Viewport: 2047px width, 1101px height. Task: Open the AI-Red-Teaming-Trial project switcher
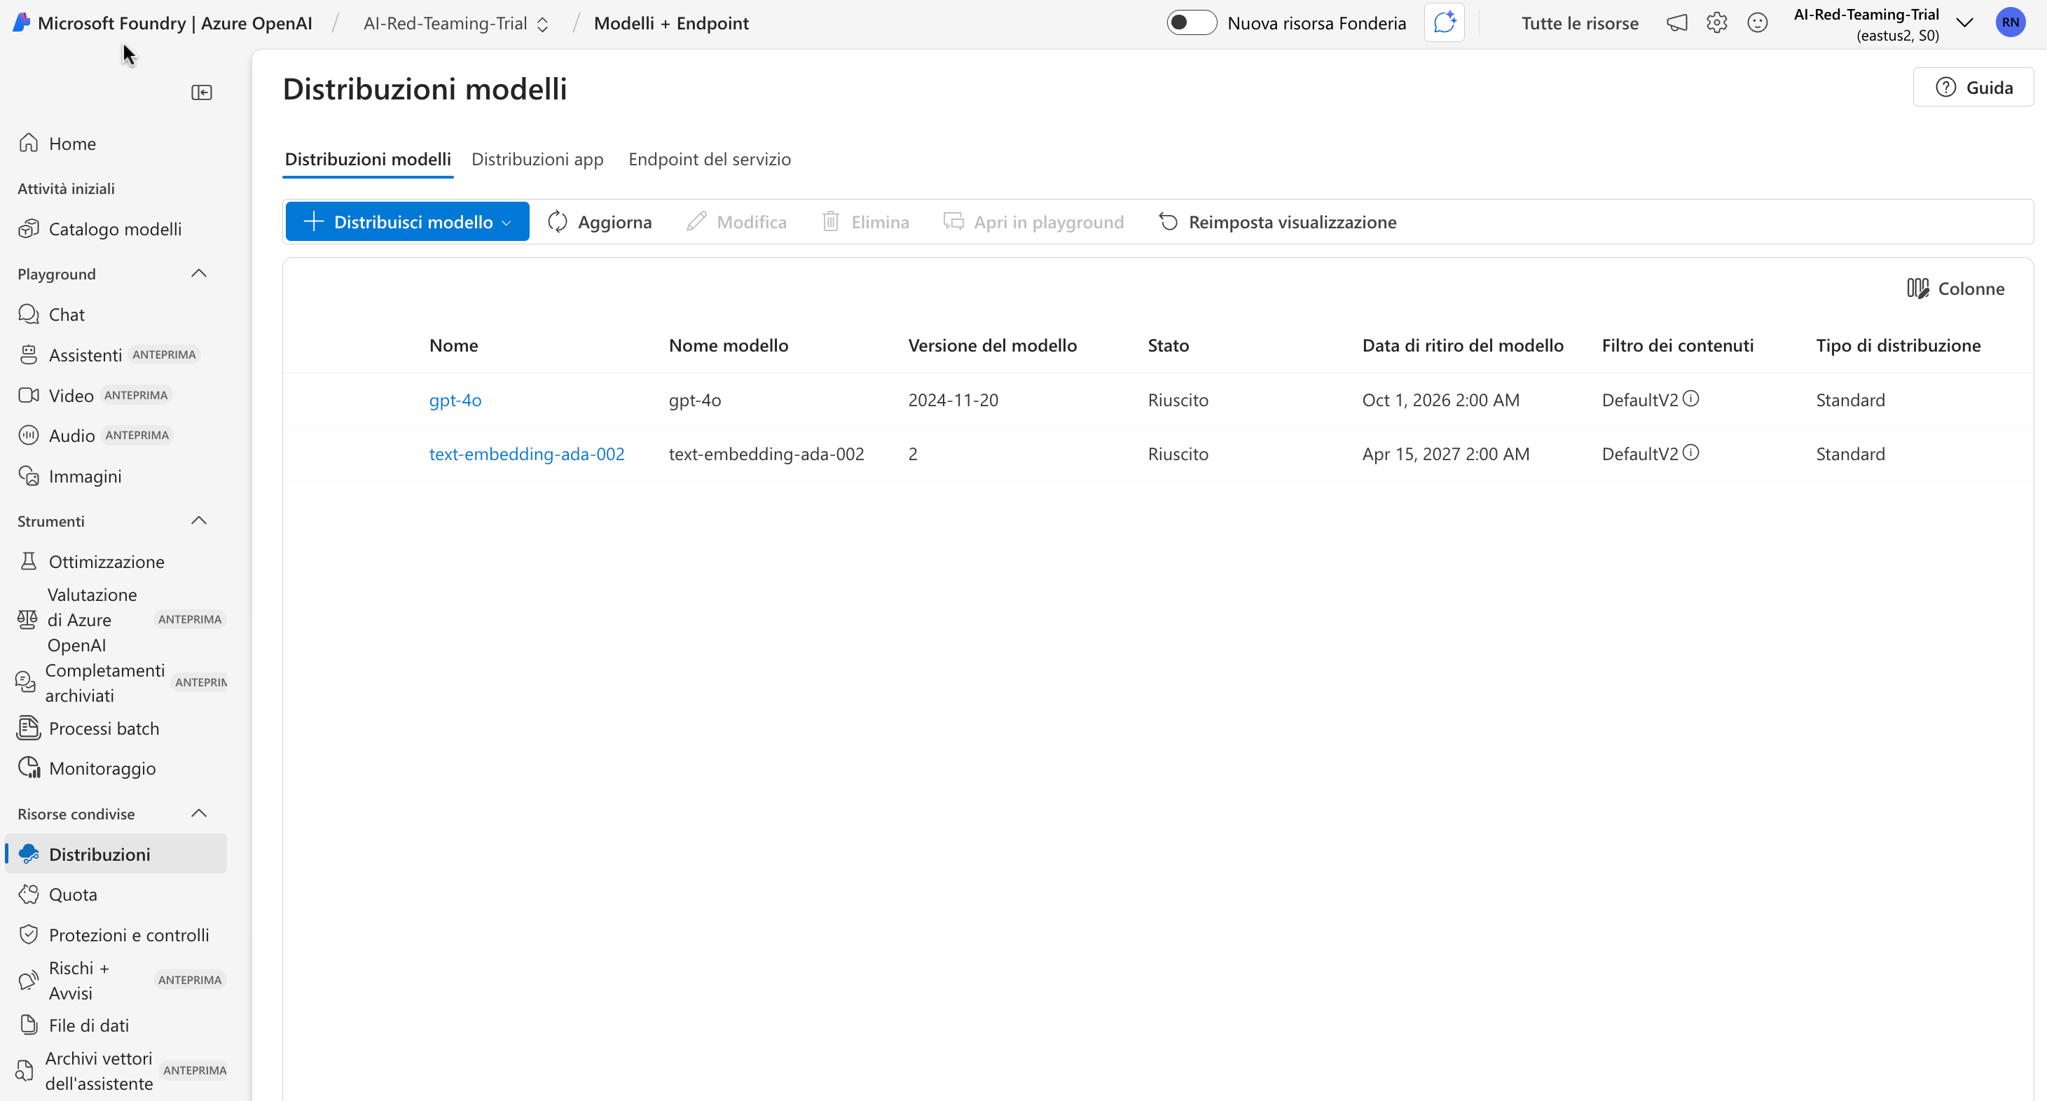[456, 23]
